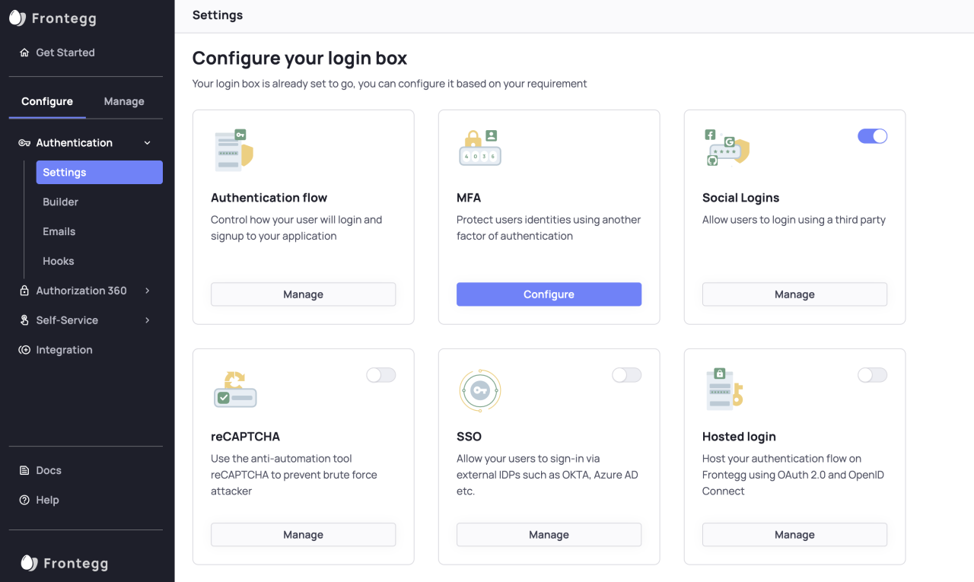Click the person icon beside Self-Service
974x582 pixels.
pyautogui.click(x=24, y=320)
